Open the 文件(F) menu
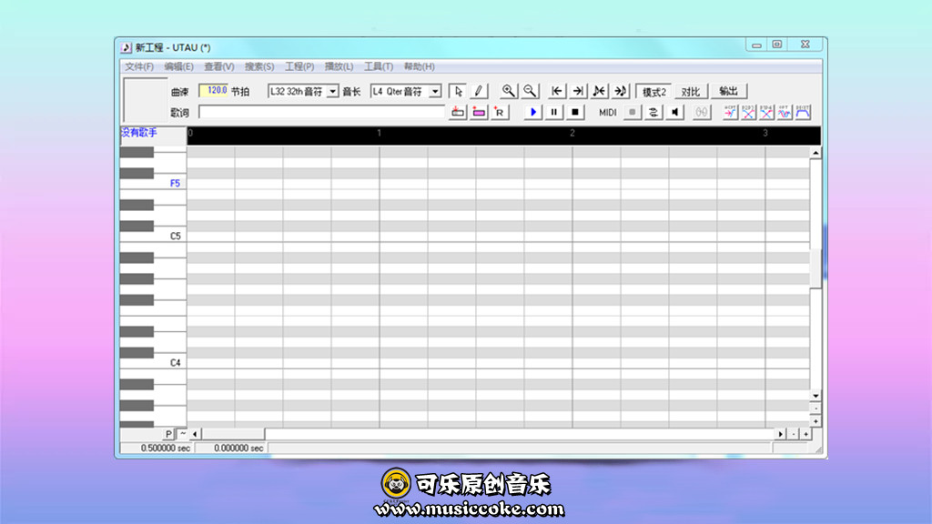 click(x=139, y=66)
